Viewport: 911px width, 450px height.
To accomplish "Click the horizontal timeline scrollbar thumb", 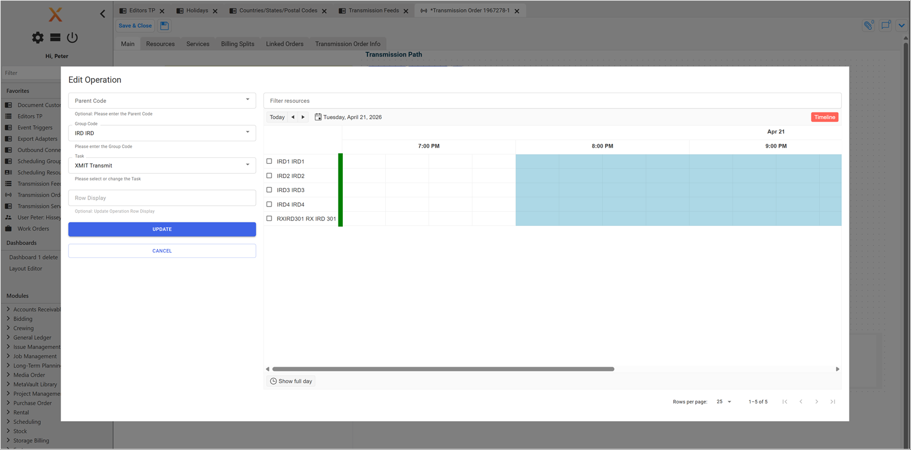I will 443,369.
